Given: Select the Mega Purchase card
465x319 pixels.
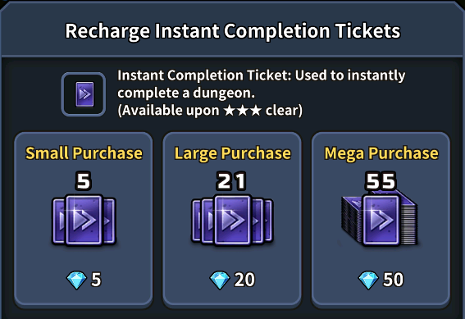Looking at the screenshot, I should pyautogui.click(x=381, y=220).
